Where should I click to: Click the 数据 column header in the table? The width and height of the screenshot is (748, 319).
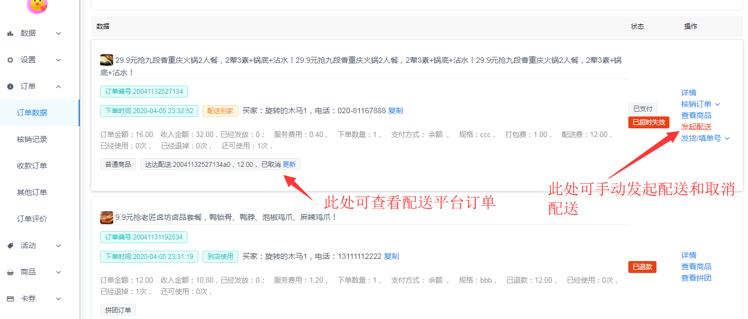(103, 27)
